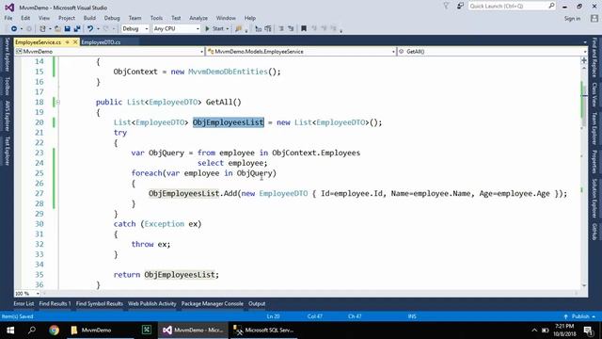Click the Save toolbar icon
602x339 pixels.
pyautogui.click(x=67, y=29)
